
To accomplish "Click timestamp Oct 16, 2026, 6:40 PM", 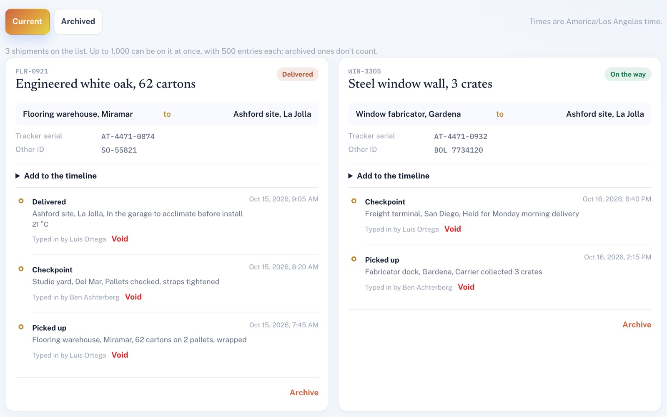I will [x=617, y=199].
